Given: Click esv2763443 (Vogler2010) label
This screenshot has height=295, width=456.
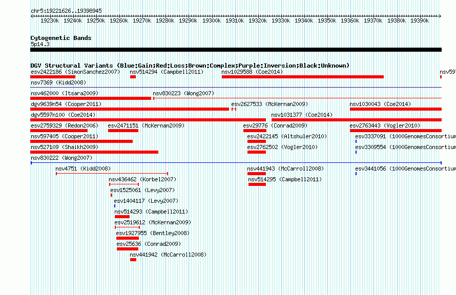Looking at the screenshot, I should tap(385, 125).
